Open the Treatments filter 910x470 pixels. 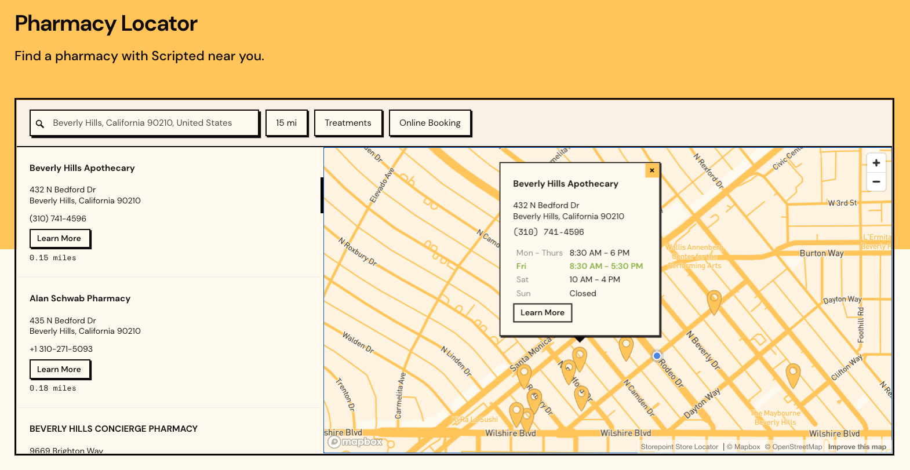(348, 123)
